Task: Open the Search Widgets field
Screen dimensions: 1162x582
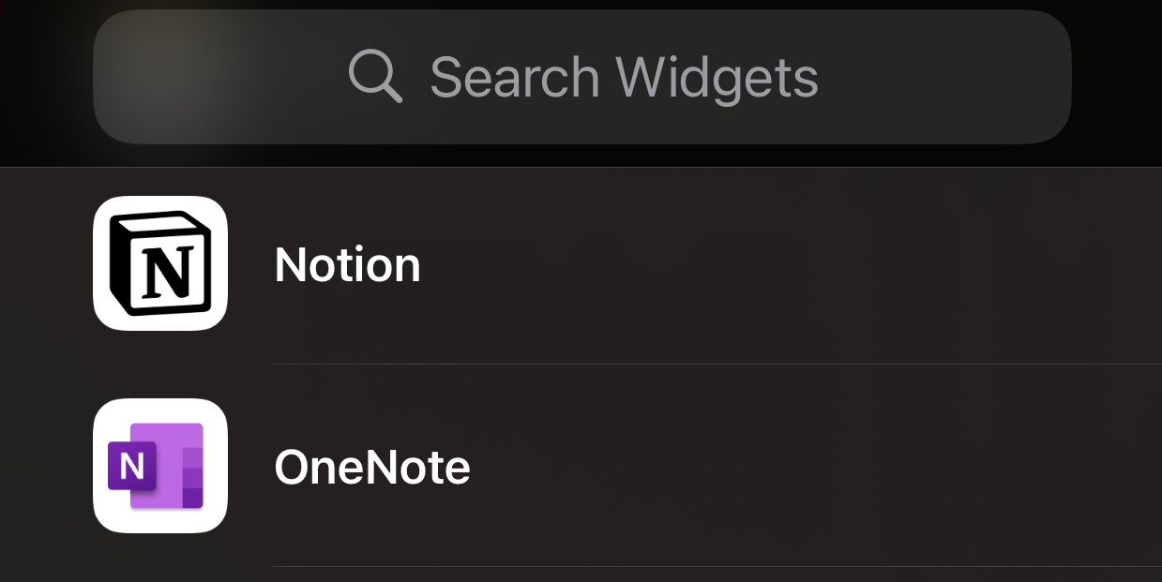Action: [x=581, y=77]
